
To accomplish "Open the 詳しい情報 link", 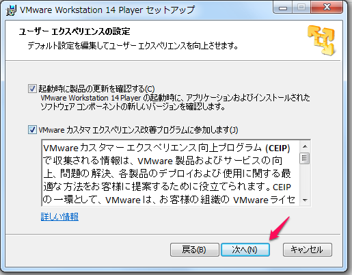I will pyautogui.click(x=59, y=217).
